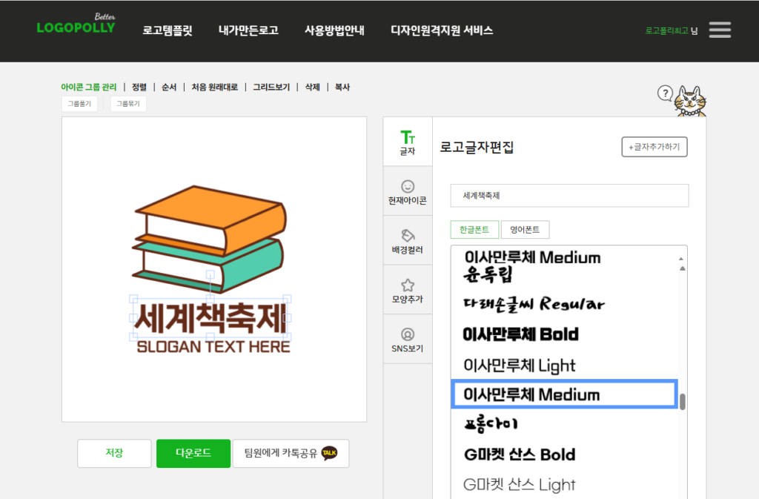Click the Better LOGOPOLLY logo
759x499 pixels.
coord(76,24)
